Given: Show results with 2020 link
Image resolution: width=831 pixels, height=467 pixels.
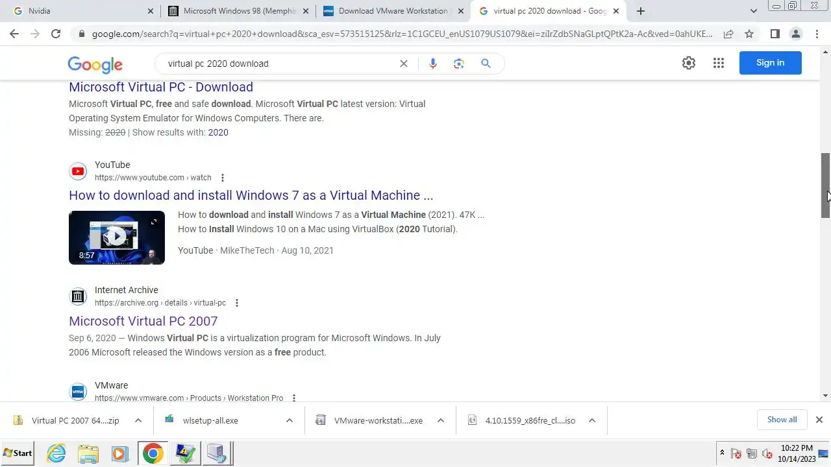Looking at the screenshot, I should click(218, 132).
